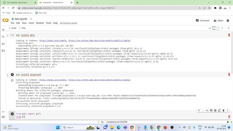Collapse the header with chevron toggle
Screen dimensions: 233x131
[x=228, y=28]
